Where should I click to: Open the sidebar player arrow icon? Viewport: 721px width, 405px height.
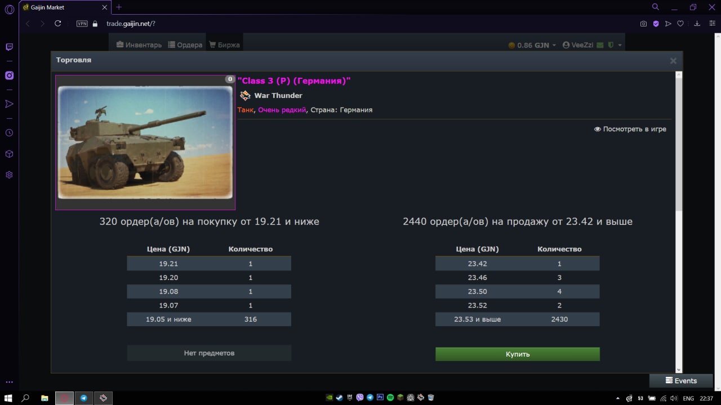click(9, 104)
